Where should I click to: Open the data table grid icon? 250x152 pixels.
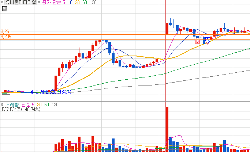click(5, 9)
